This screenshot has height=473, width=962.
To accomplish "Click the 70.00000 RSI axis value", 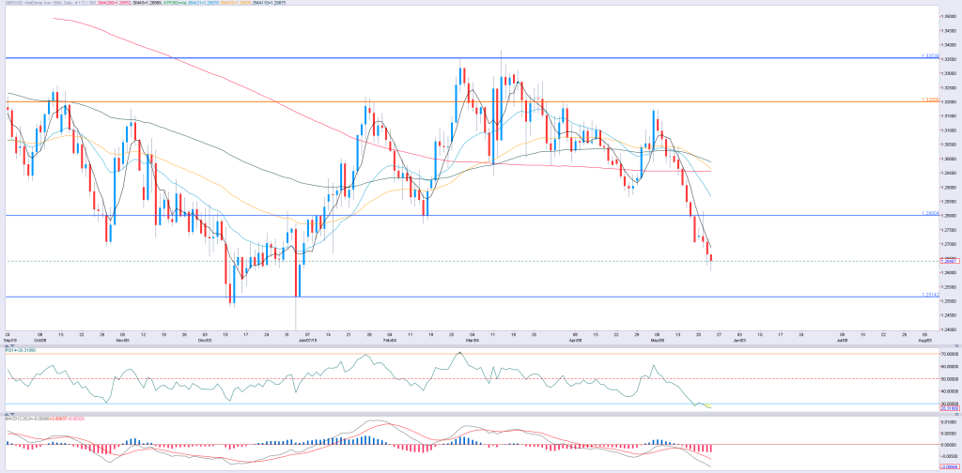I will [951, 354].
